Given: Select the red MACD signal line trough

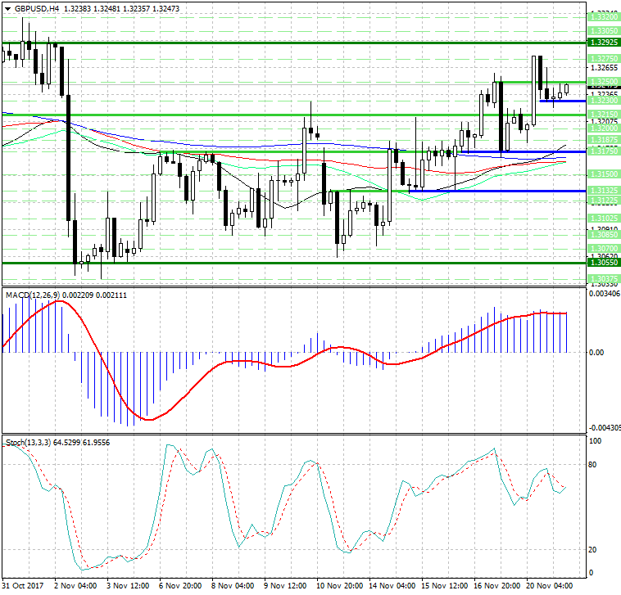Looking at the screenshot, I should 148,420.
